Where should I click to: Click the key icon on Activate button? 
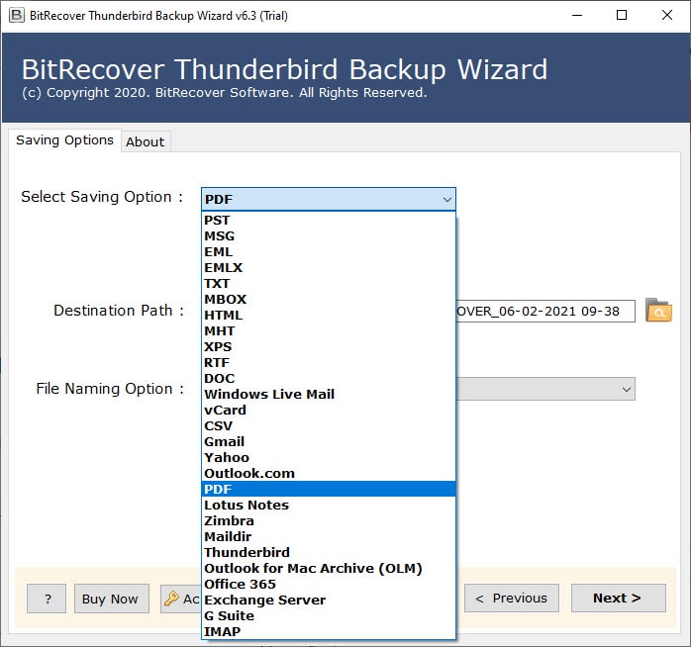click(171, 599)
